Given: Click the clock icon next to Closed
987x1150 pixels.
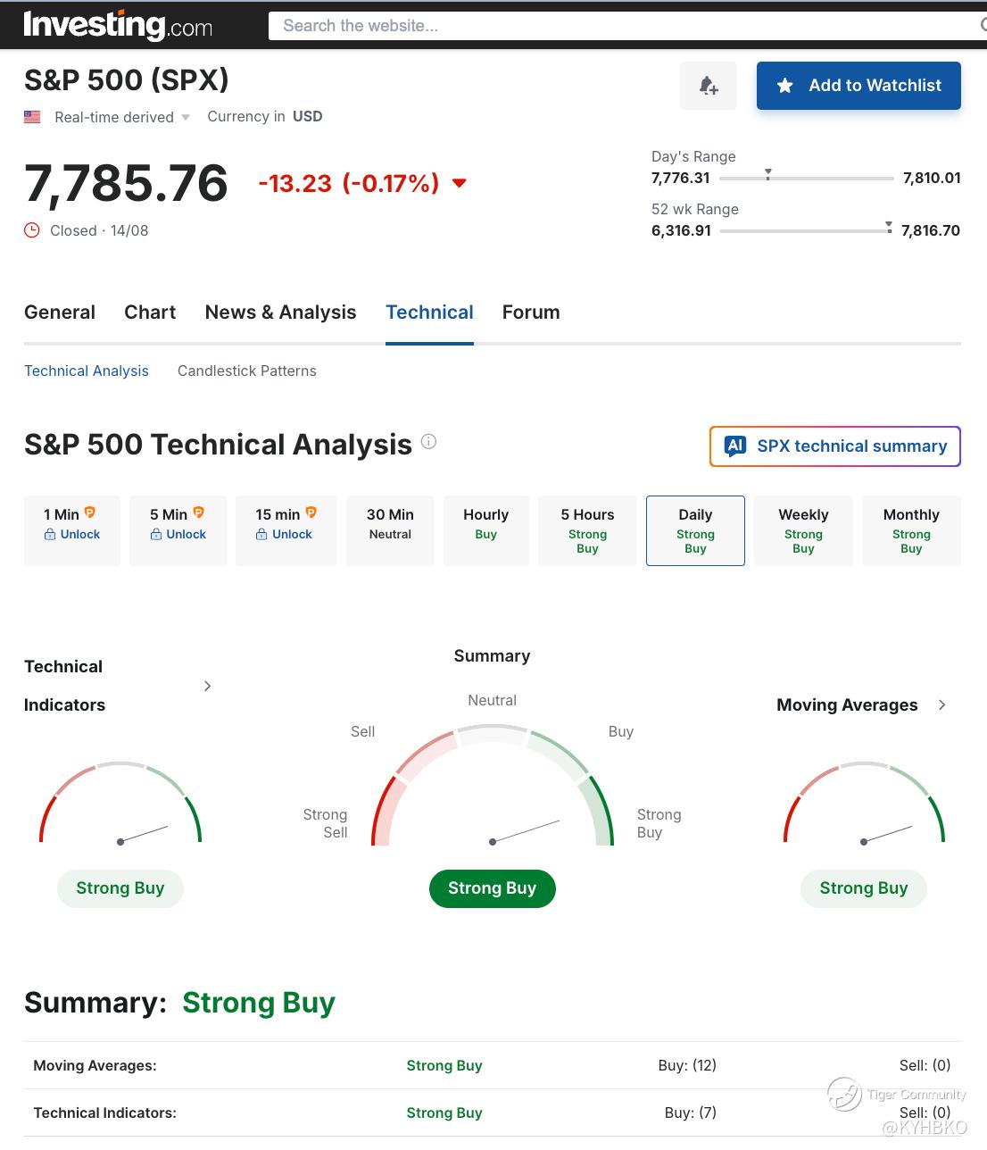Looking at the screenshot, I should pyautogui.click(x=32, y=230).
